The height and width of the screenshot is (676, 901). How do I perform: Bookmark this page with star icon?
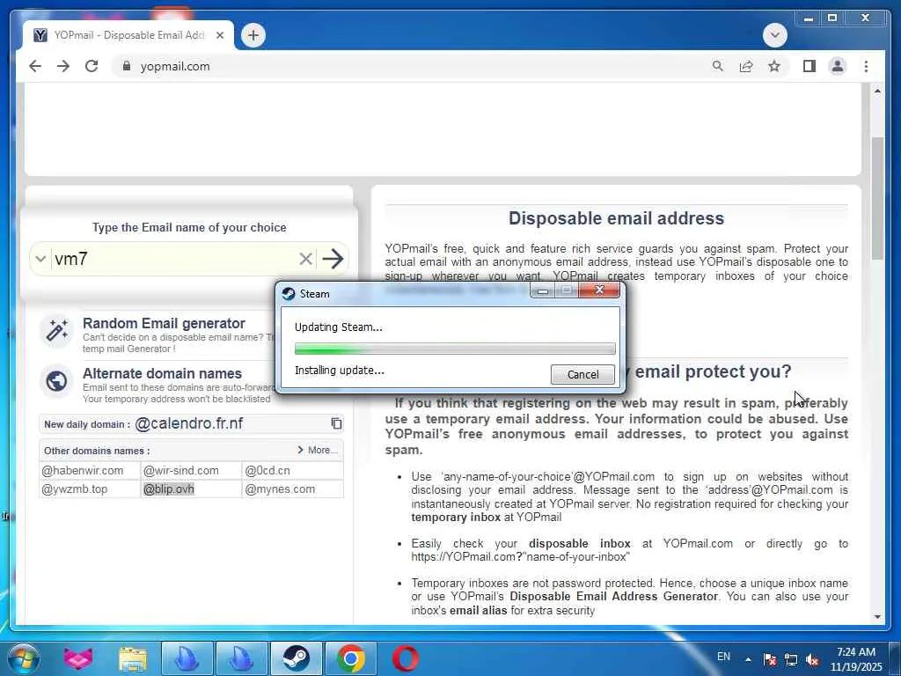[774, 66]
